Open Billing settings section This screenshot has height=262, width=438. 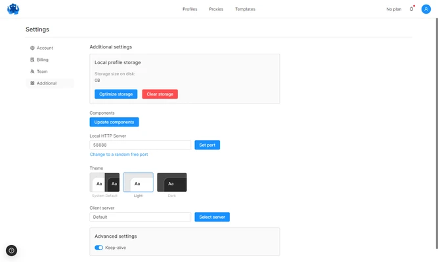point(50,60)
